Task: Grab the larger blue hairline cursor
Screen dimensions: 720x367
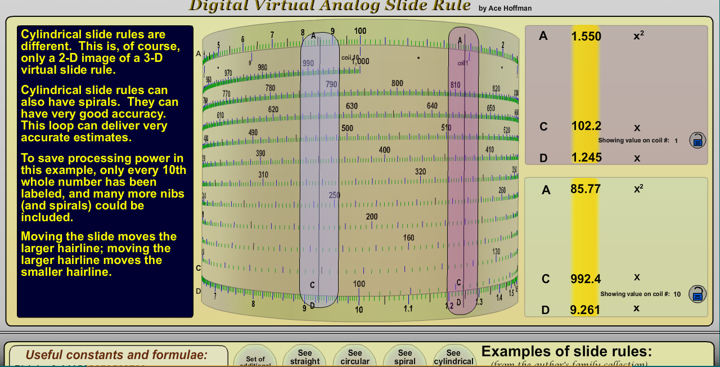Action: click(319, 170)
